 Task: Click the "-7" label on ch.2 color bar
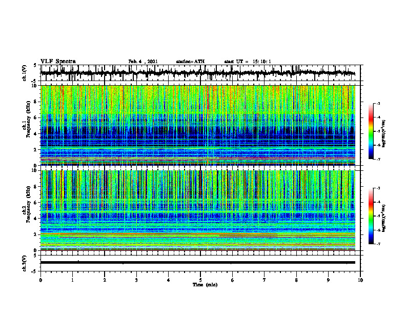coord(378,244)
